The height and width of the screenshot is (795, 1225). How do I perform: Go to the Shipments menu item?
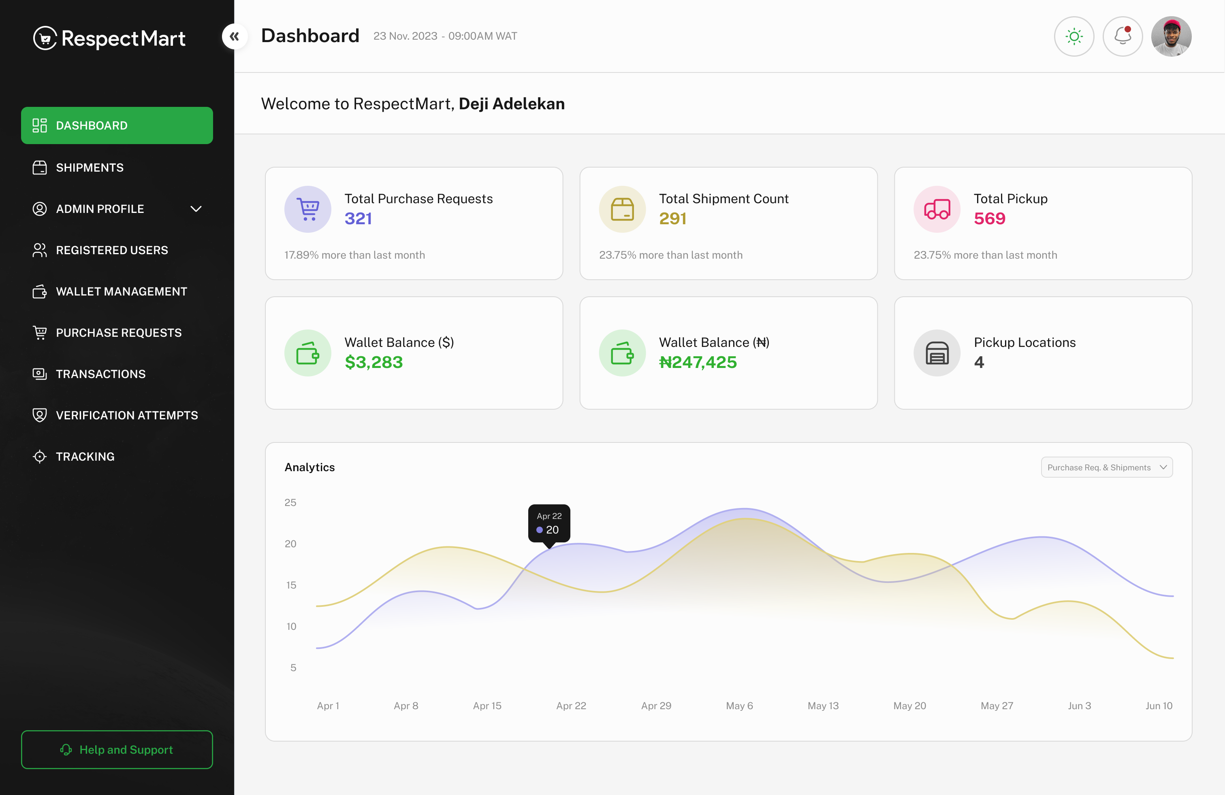90,168
